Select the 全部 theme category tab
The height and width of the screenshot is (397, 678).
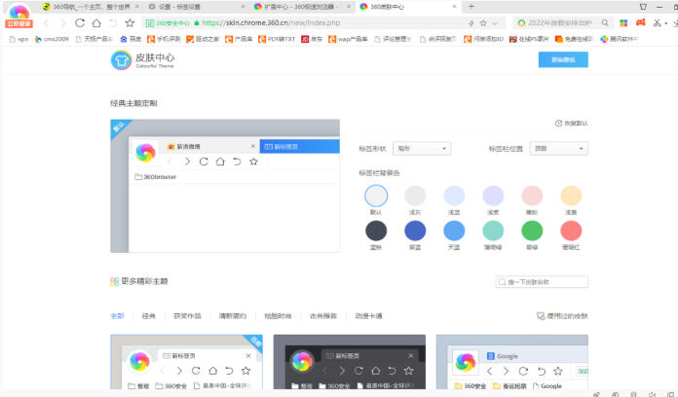click(117, 316)
